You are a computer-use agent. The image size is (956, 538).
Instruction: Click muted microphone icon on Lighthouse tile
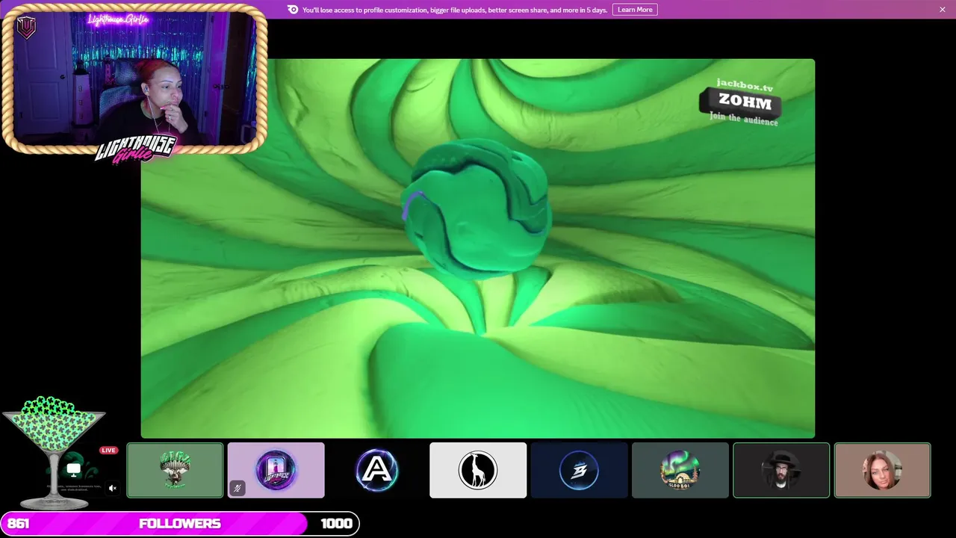(237, 489)
